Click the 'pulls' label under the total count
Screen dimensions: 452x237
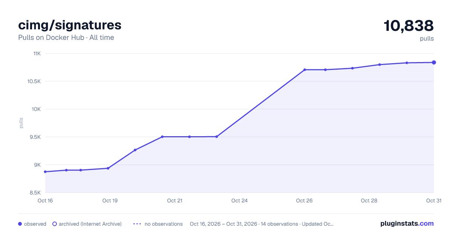point(427,38)
